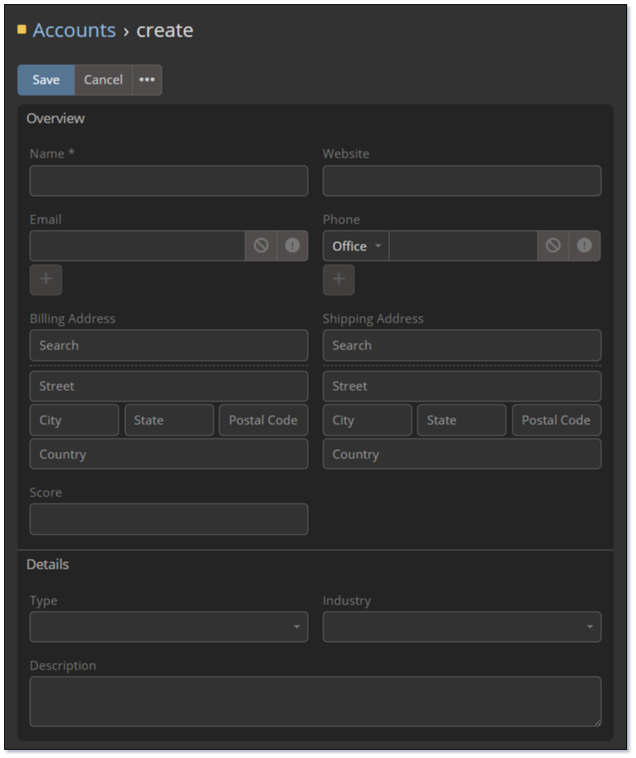Click the Overview panel heading
Image resolution: width=636 pixels, height=758 pixels.
pyautogui.click(x=55, y=119)
